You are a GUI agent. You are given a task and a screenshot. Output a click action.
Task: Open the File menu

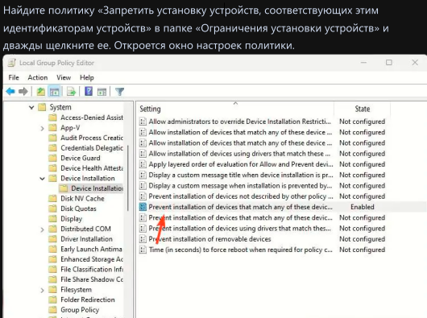(14, 77)
